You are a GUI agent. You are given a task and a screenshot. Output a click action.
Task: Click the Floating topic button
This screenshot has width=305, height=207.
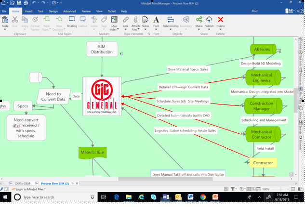click(x=72, y=22)
